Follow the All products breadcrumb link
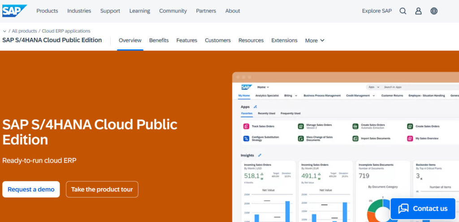The width and height of the screenshot is (459, 222). point(24,31)
